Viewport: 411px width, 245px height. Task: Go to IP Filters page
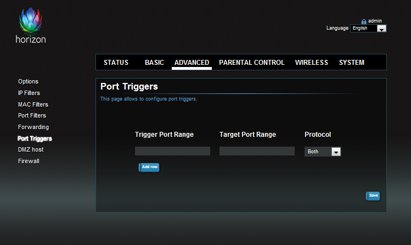coord(29,93)
